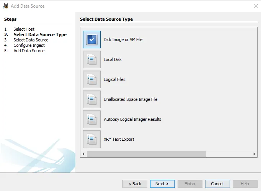Click the 'Disk Image or VM File' label

click(123, 40)
